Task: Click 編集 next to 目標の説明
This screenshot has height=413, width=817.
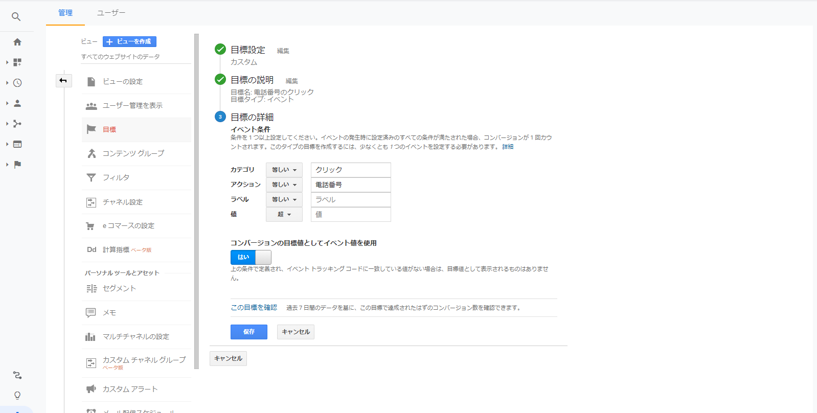Action: tap(292, 81)
